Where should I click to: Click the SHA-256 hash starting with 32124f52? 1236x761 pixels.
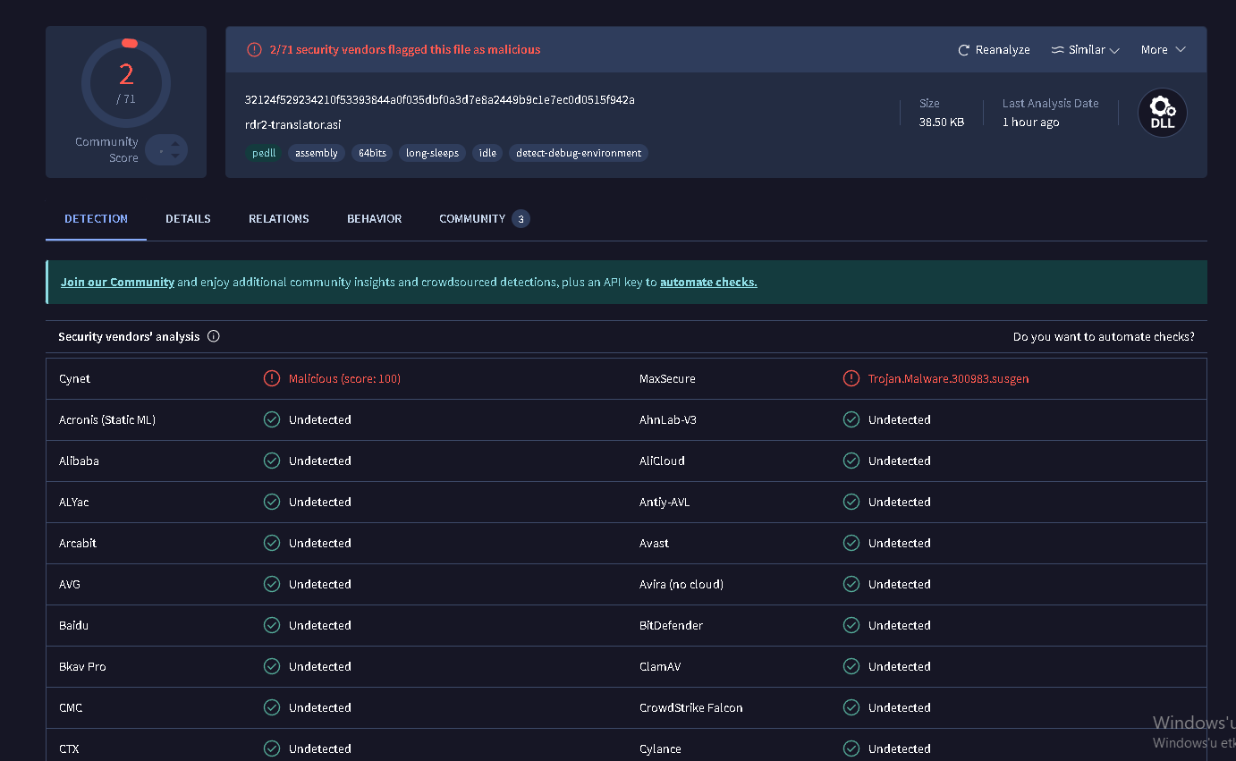click(440, 99)
